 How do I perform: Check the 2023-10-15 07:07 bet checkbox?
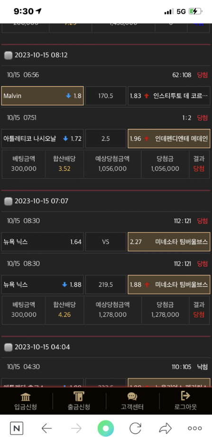(9, 201)
